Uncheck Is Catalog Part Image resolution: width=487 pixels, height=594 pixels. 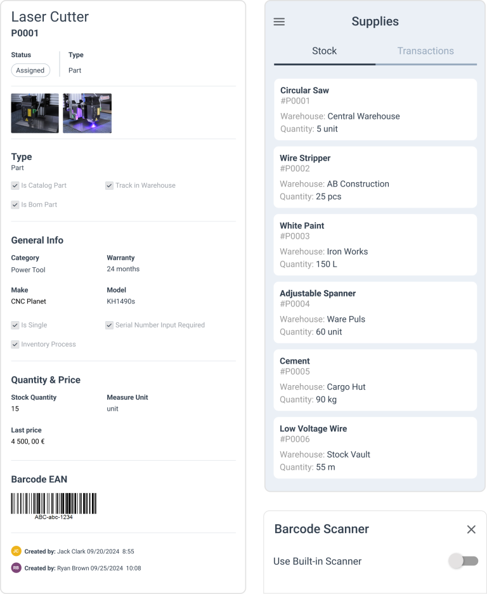point(15,185)
